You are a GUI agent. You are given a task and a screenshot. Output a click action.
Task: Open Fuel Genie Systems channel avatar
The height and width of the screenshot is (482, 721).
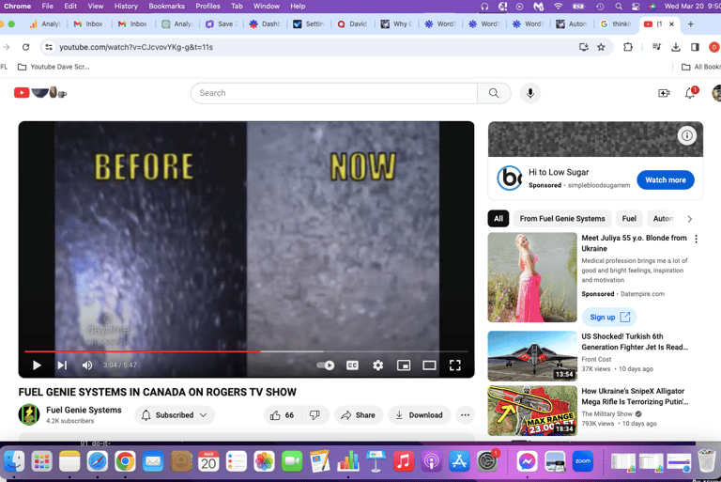[x=29, y=414]
